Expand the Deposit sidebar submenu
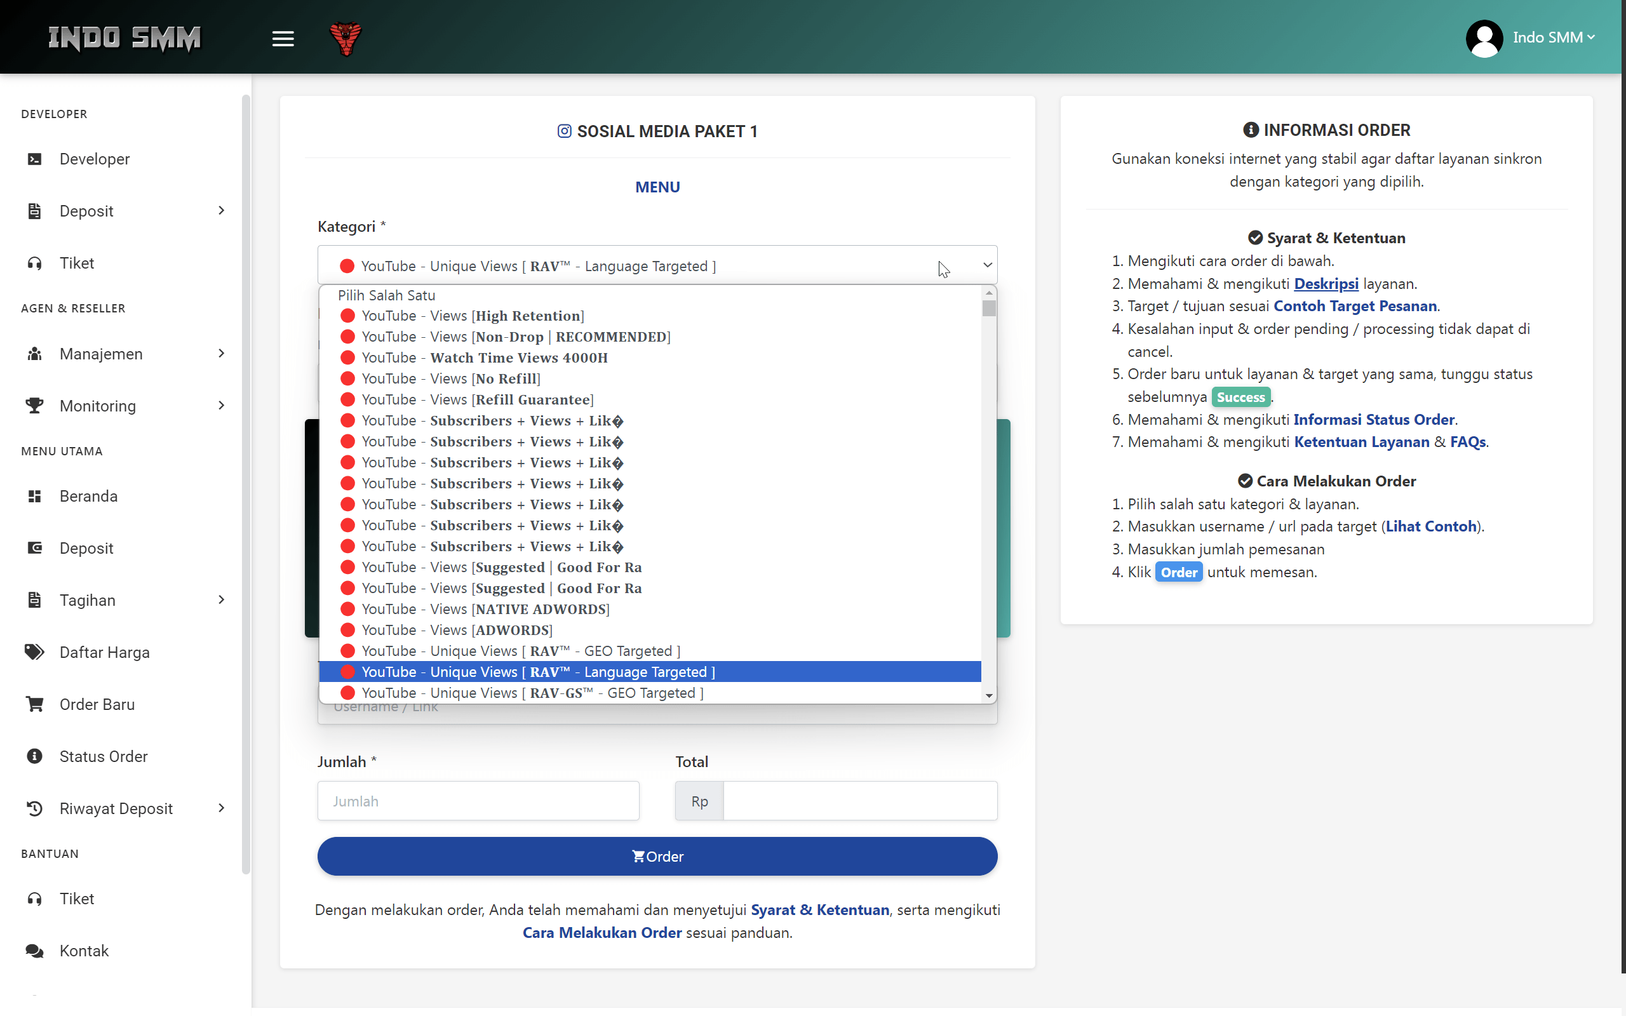This screenshot has height=1016, width=1626. click(x=221, y=210)
